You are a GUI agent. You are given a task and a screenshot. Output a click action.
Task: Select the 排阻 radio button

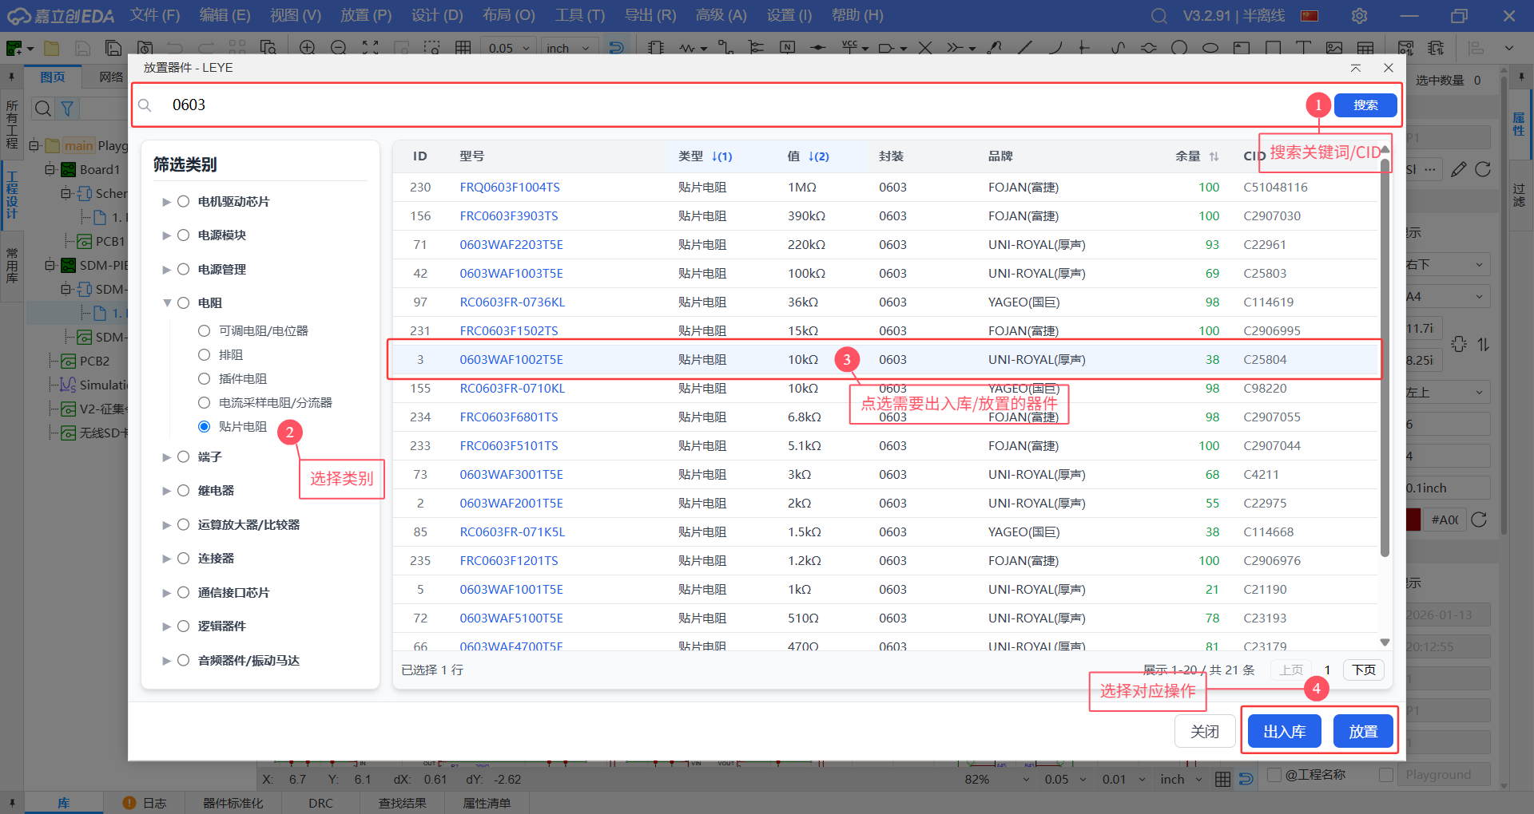pos(204,355)
